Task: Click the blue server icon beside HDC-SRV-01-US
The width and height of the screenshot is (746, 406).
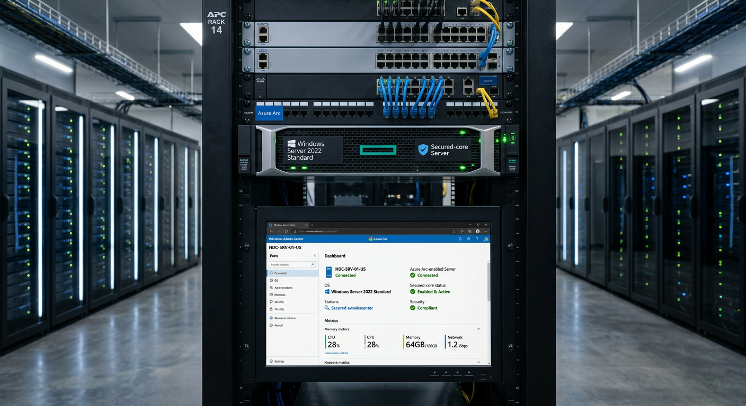Action: click(x=328, y=272)
